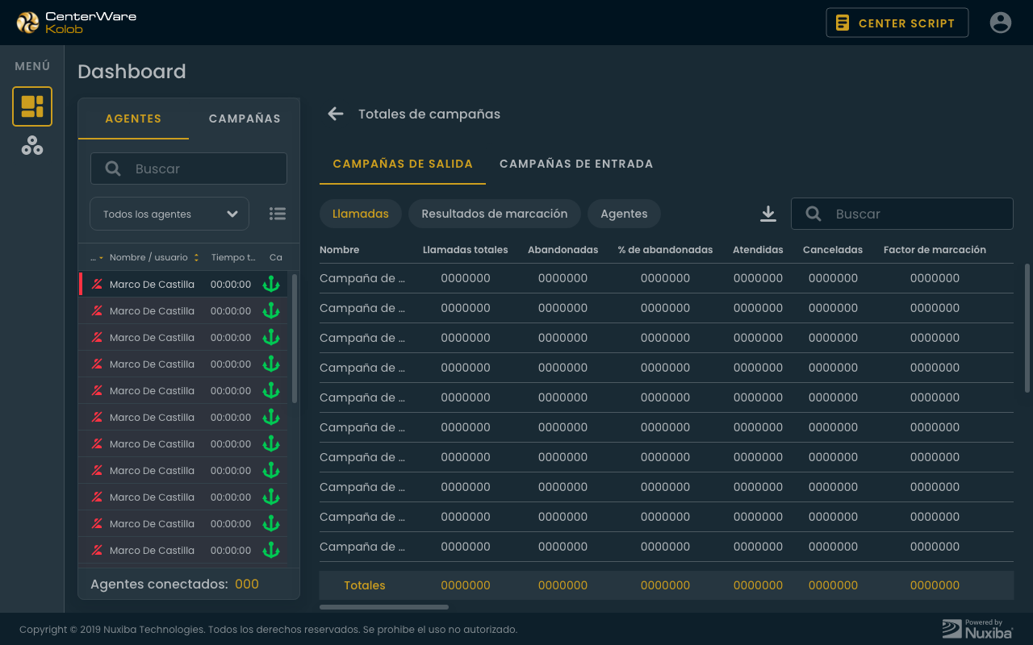Click the Totales value under Atendidas

[x=758, y=585]
